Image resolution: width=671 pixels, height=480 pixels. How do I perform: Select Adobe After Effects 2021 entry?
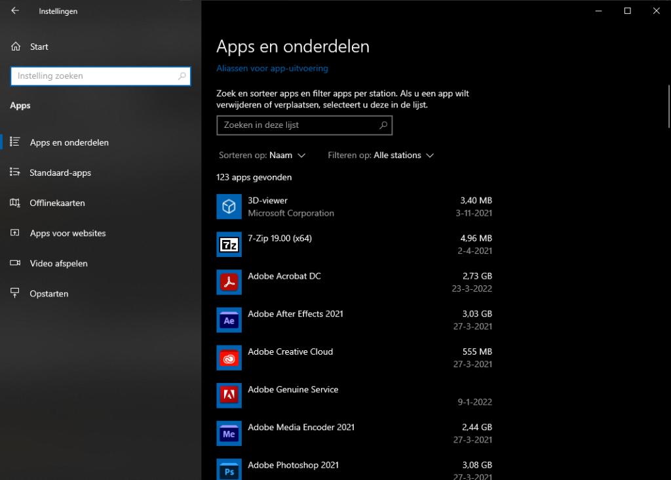(296, 314)
